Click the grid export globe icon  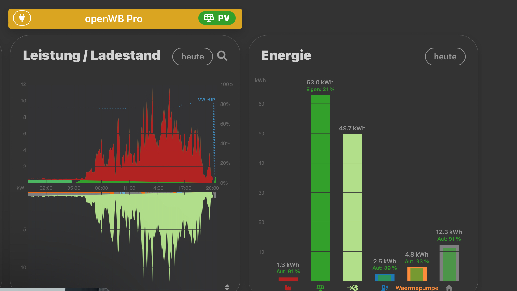(352, 288)
